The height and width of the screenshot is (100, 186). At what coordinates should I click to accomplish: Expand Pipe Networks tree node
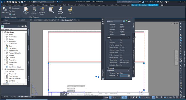coord(5,51)
